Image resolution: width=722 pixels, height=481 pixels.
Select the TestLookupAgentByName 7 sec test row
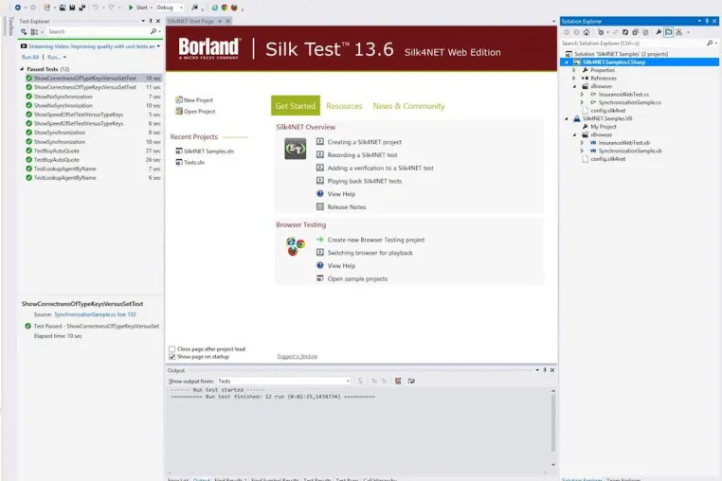pos(93,169)
